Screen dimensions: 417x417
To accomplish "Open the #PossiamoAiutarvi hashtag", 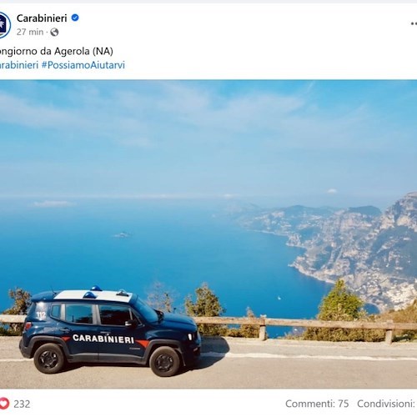I will point(83,65).
